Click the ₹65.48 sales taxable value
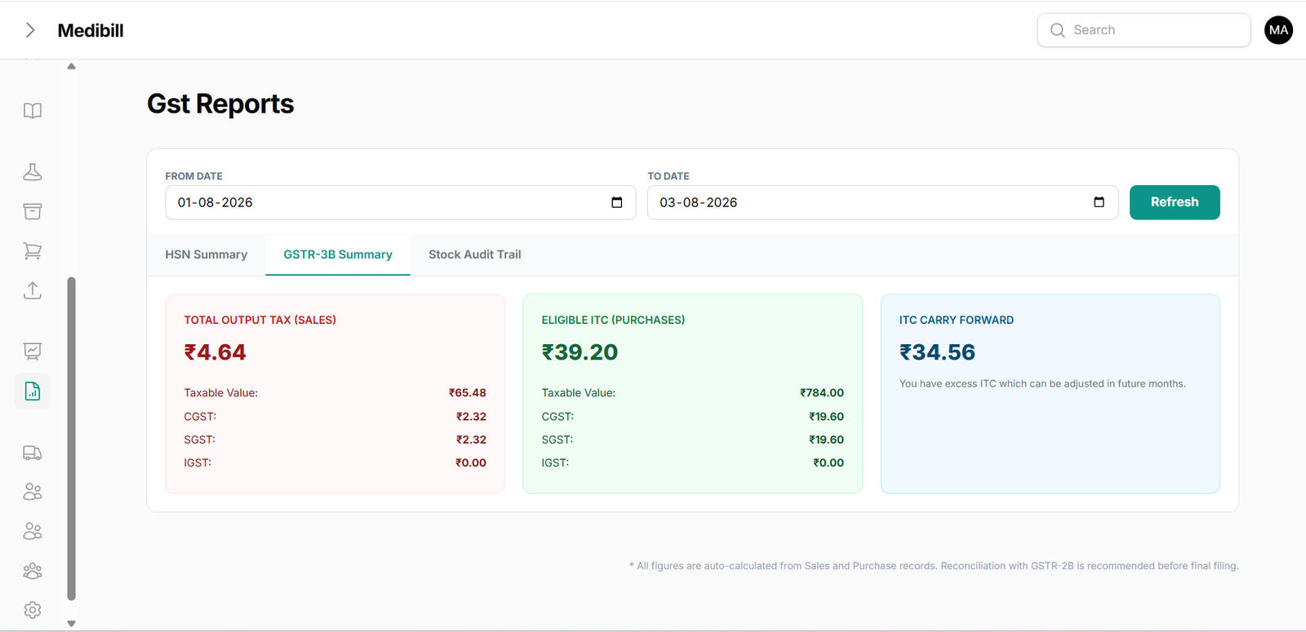The width and height of the screenshot is (1306, 632). [x=467, y=393]
